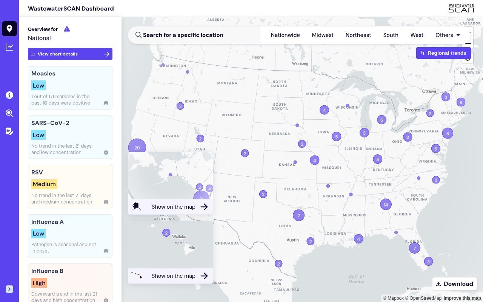Open the note-edit icon in the purple sidebar
This screenshot has width=483, height=302.
[x=9, y=131]
